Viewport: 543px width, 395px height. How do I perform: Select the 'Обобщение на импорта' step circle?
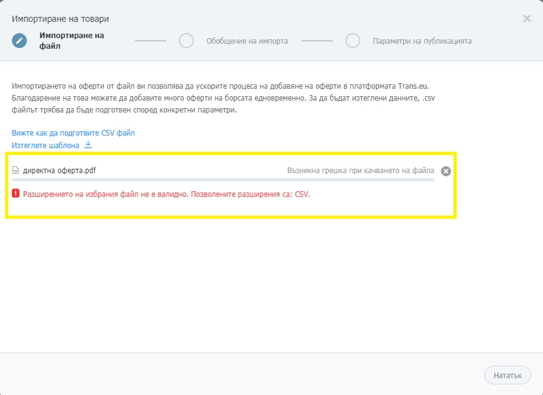[186, 41]
